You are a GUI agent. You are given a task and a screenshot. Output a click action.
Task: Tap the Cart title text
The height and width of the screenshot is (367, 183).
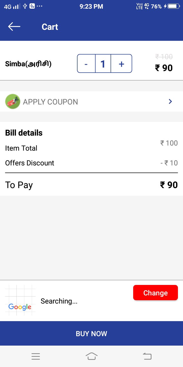pyautogui.click(x=50, y=27)
